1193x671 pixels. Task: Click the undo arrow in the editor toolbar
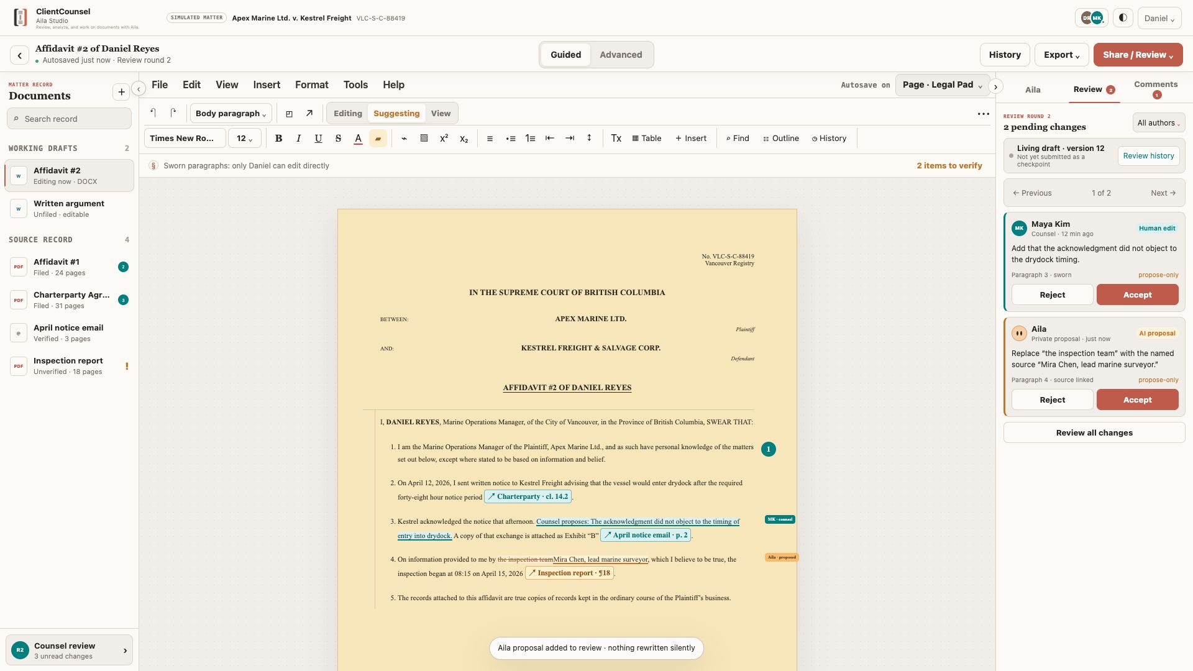pos(153,113)
